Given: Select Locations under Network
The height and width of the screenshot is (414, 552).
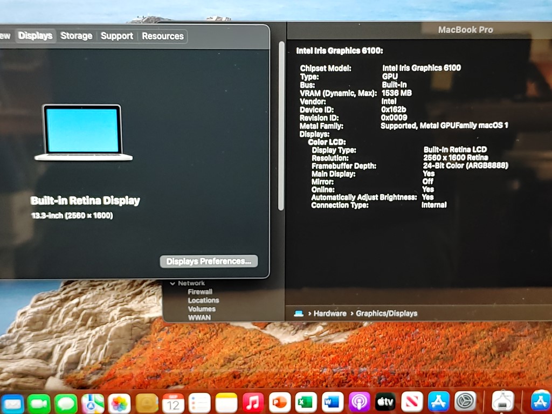Looking at the screenshot, I should click(x=203, y=300).
